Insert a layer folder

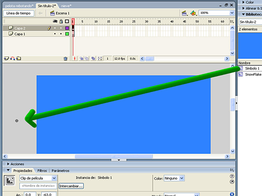pos(19,59)
